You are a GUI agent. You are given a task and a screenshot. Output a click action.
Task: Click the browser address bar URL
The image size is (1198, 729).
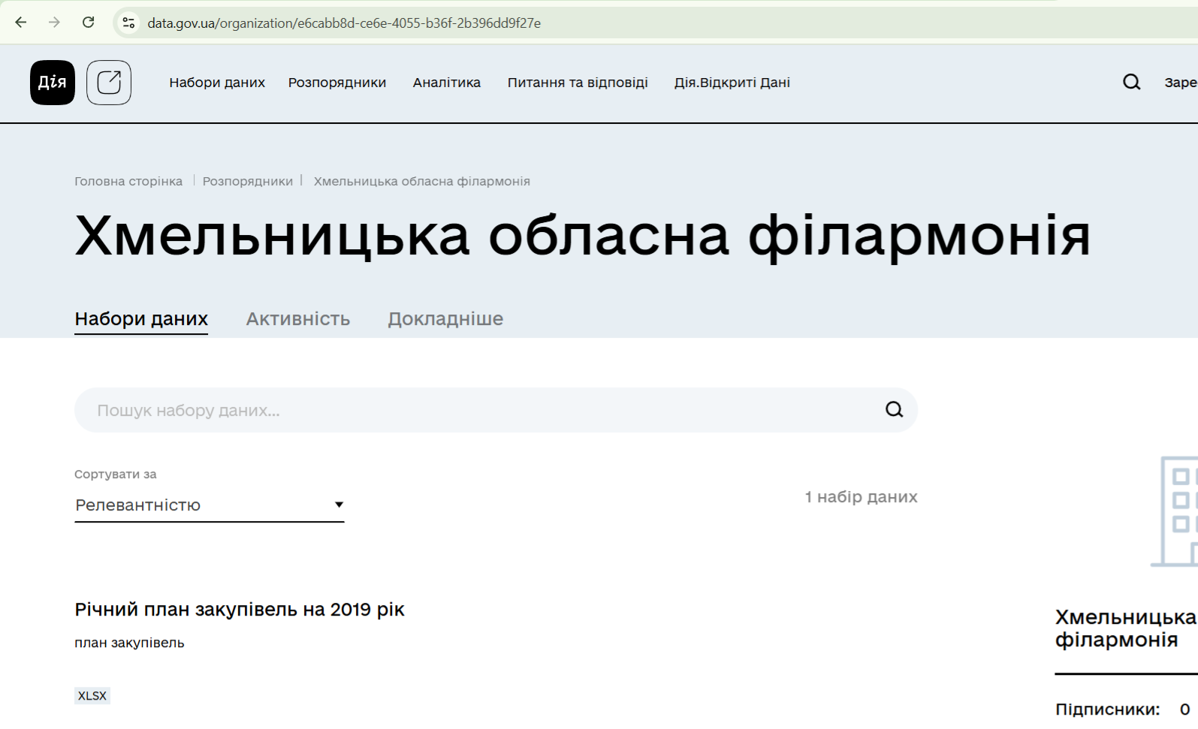click(x=344, y=23)
